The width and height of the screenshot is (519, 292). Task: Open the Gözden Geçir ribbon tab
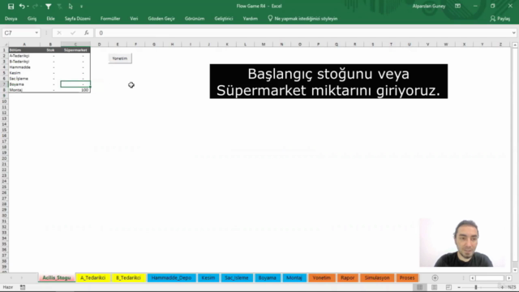[161, 19]
